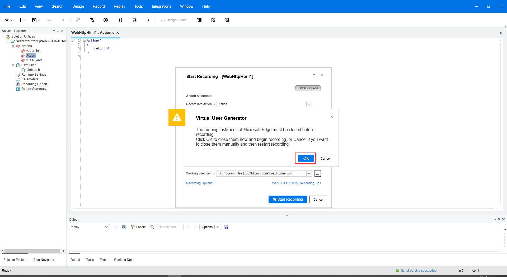Click the Fewer Options button

308,88
